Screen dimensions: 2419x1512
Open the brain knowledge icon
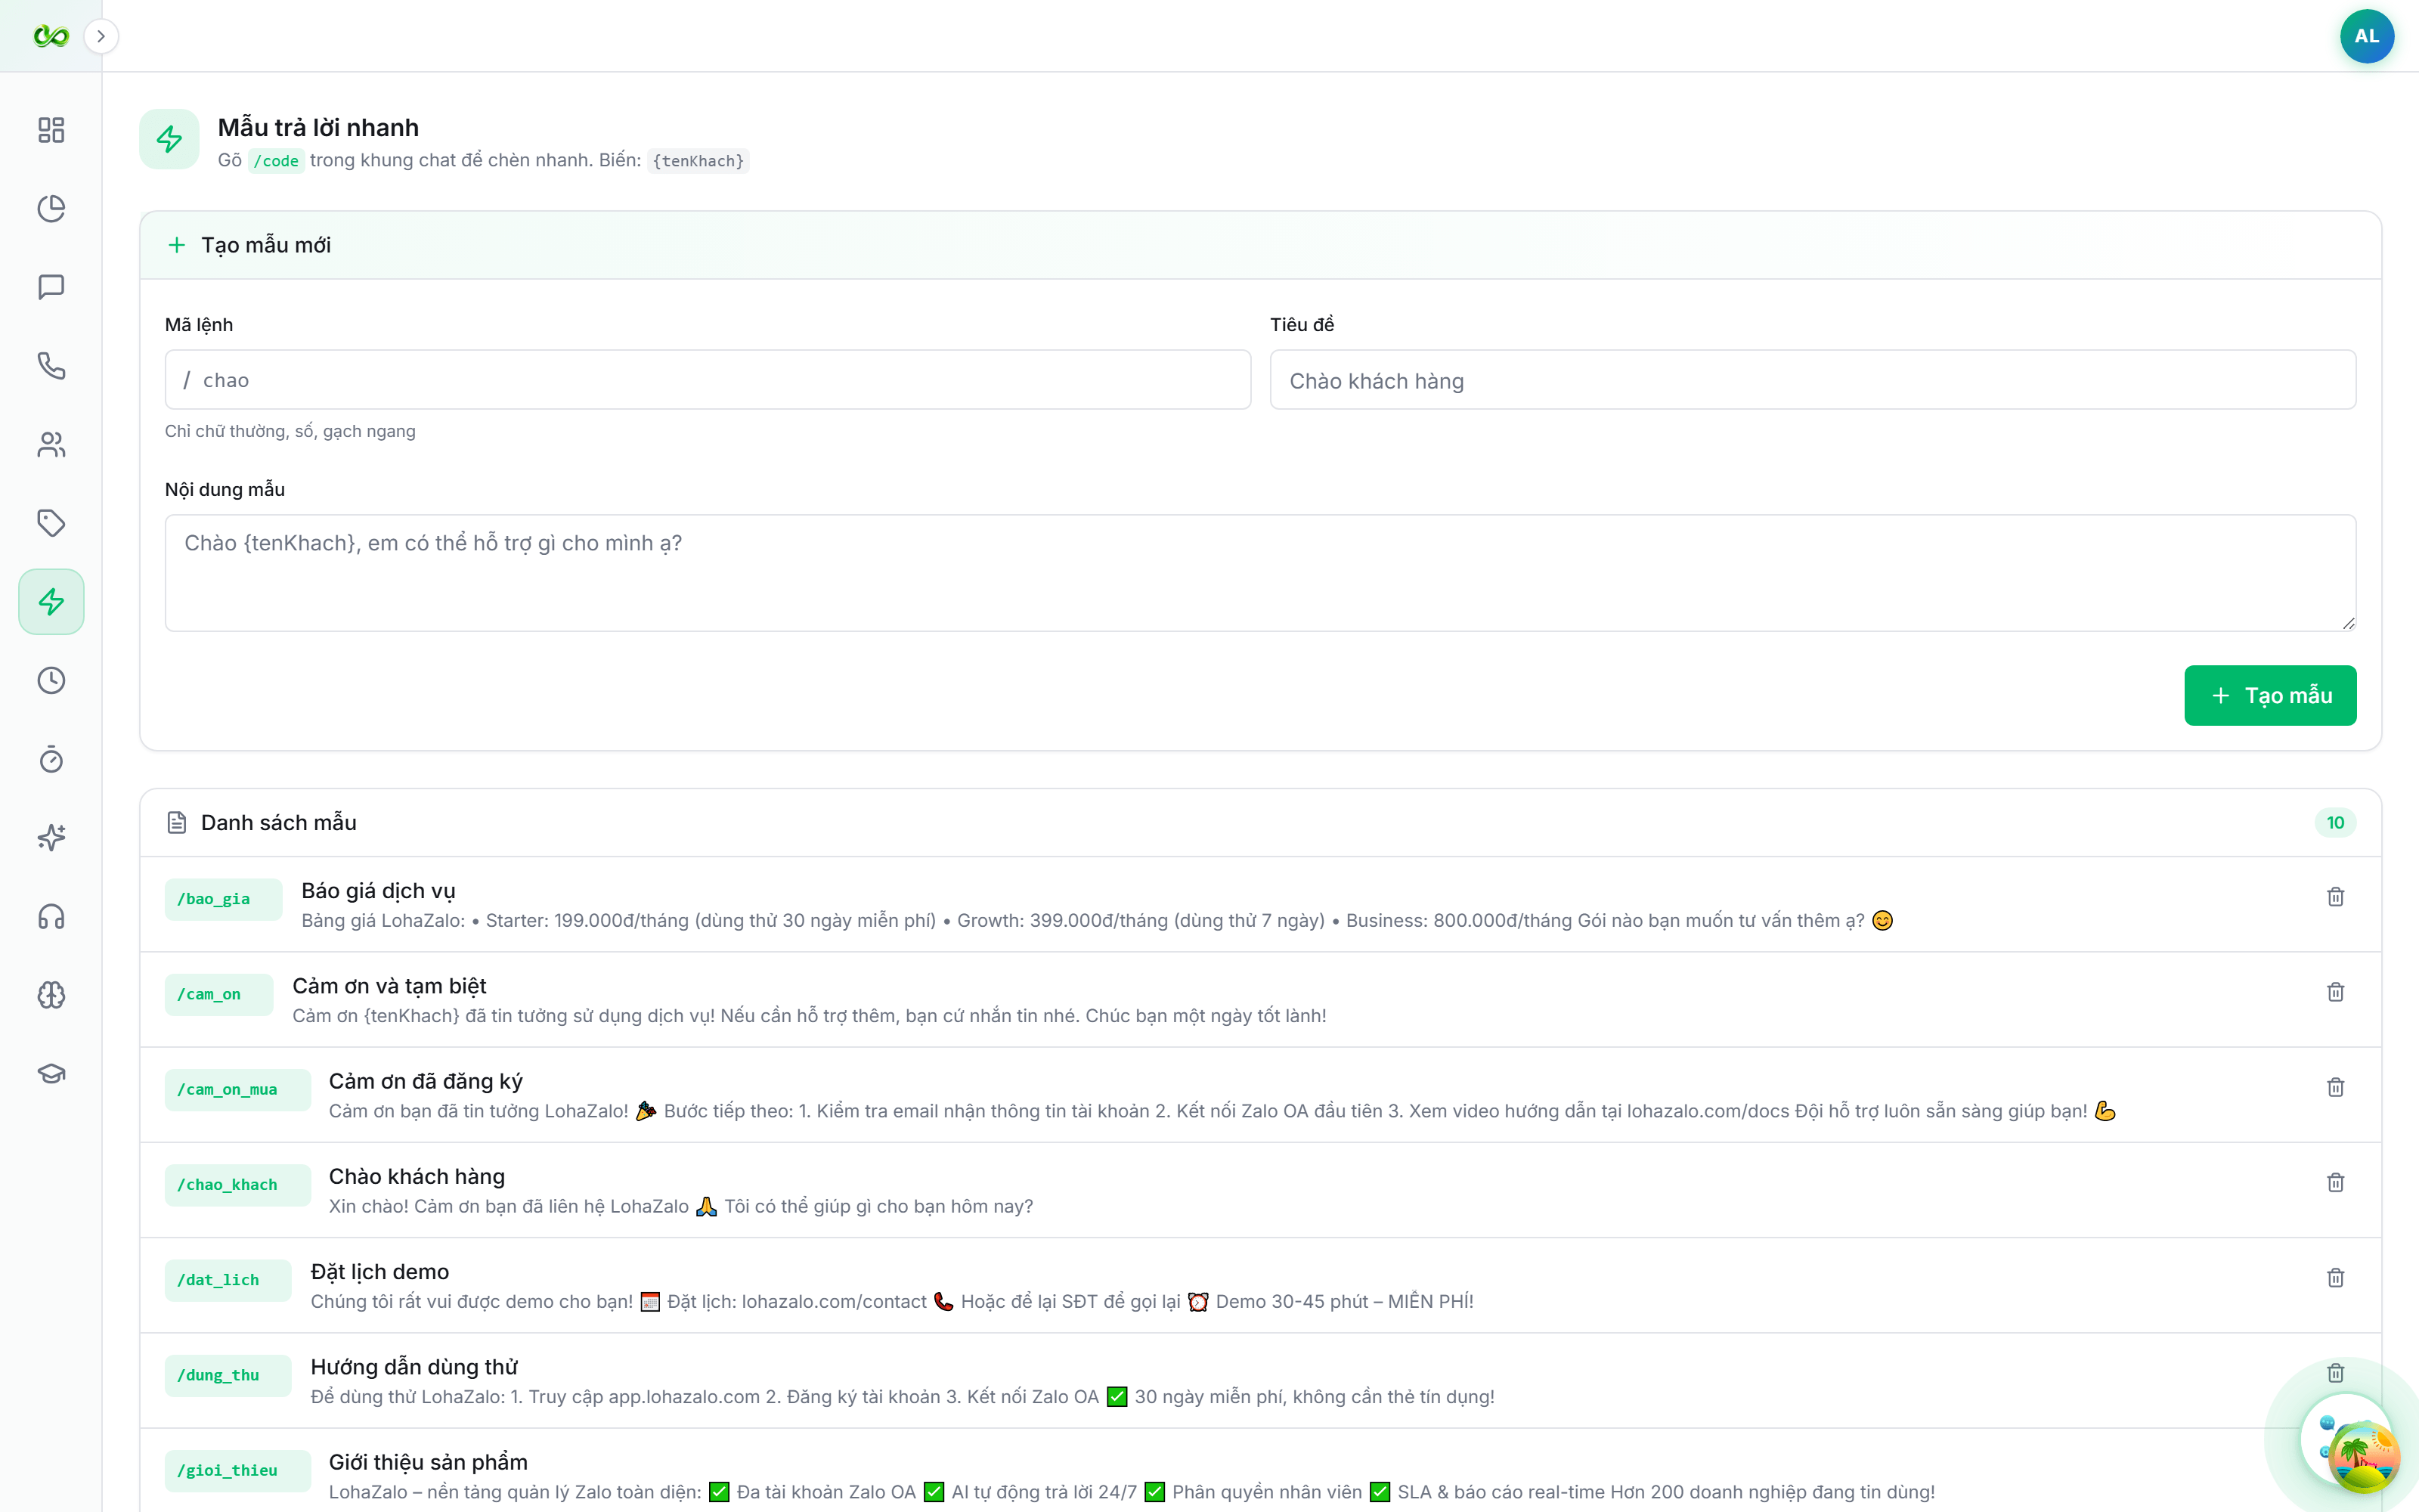[x=51, y=995]
